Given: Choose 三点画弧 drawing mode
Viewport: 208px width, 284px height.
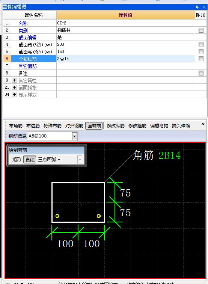Looking at the screenshot, I should click(47, 160).
